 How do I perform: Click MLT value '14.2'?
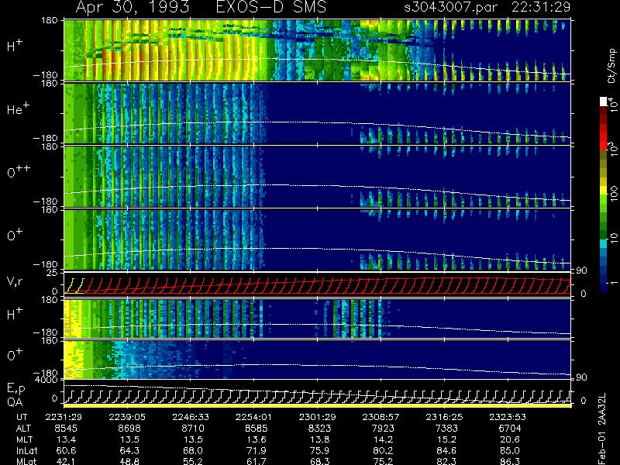[383, 439]
